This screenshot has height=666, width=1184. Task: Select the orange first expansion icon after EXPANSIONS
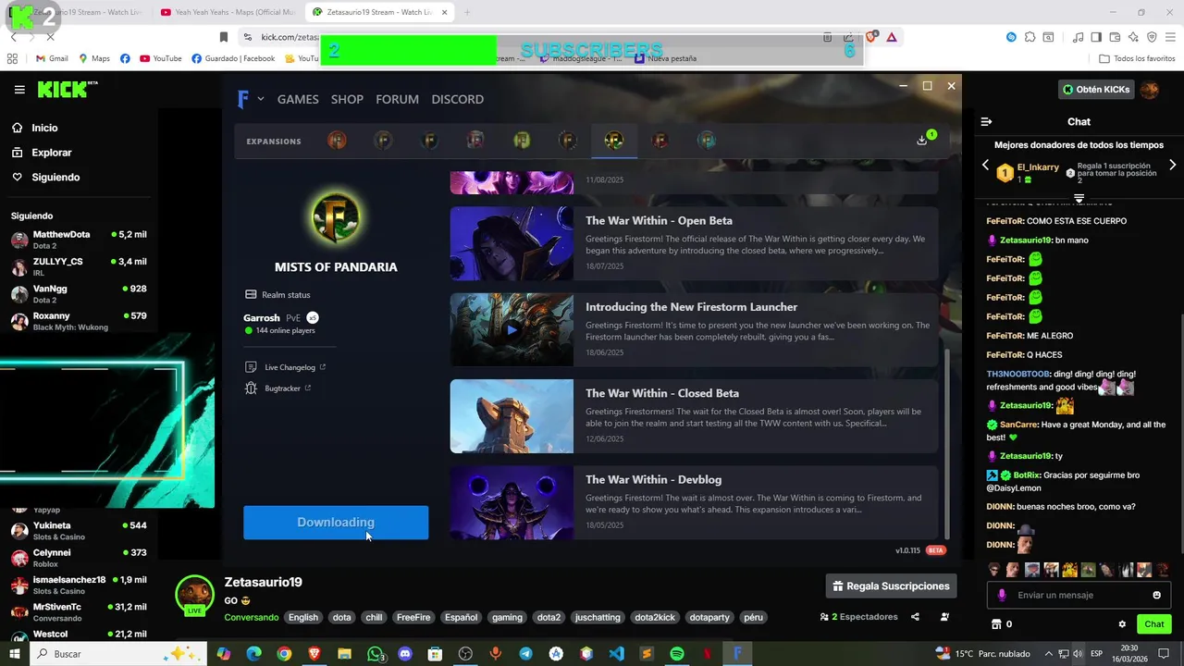337,140
